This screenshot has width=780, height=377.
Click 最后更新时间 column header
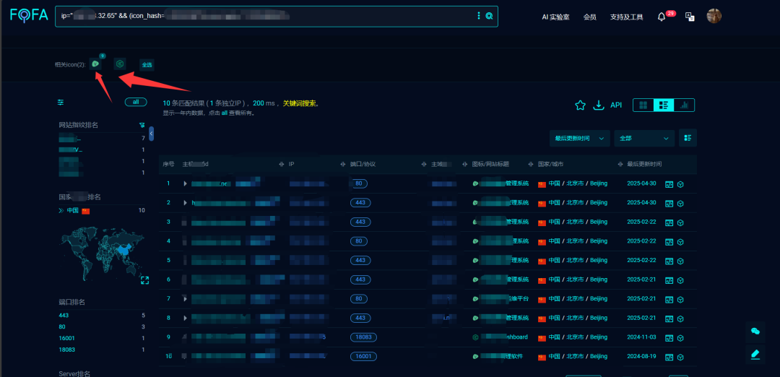coord(644,164)
